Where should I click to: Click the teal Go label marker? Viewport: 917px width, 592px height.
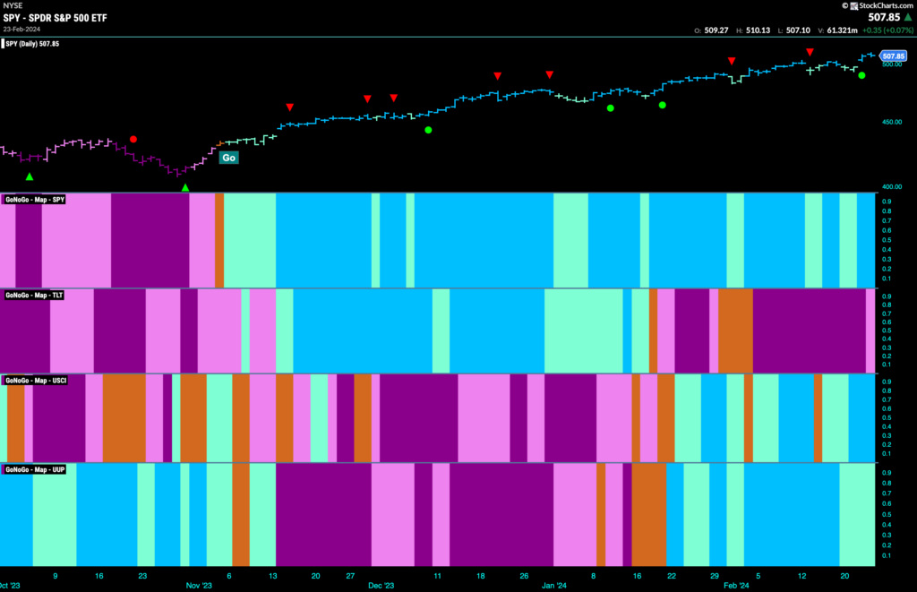pyautogui.click(x=228, y=158)
